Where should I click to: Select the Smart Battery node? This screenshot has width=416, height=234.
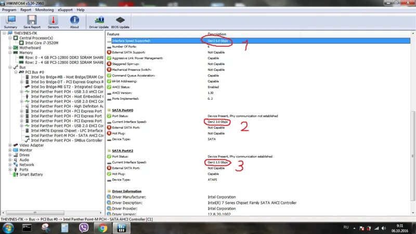pyautogui.click(x=31, y=175)
